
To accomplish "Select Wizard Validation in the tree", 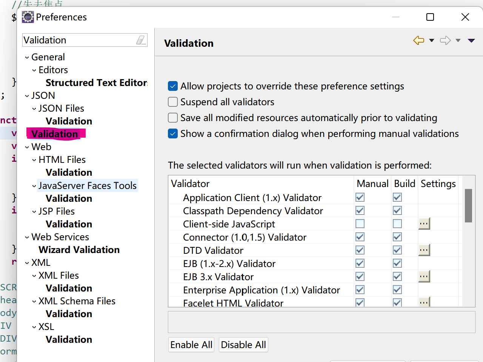I will (79, 250).
